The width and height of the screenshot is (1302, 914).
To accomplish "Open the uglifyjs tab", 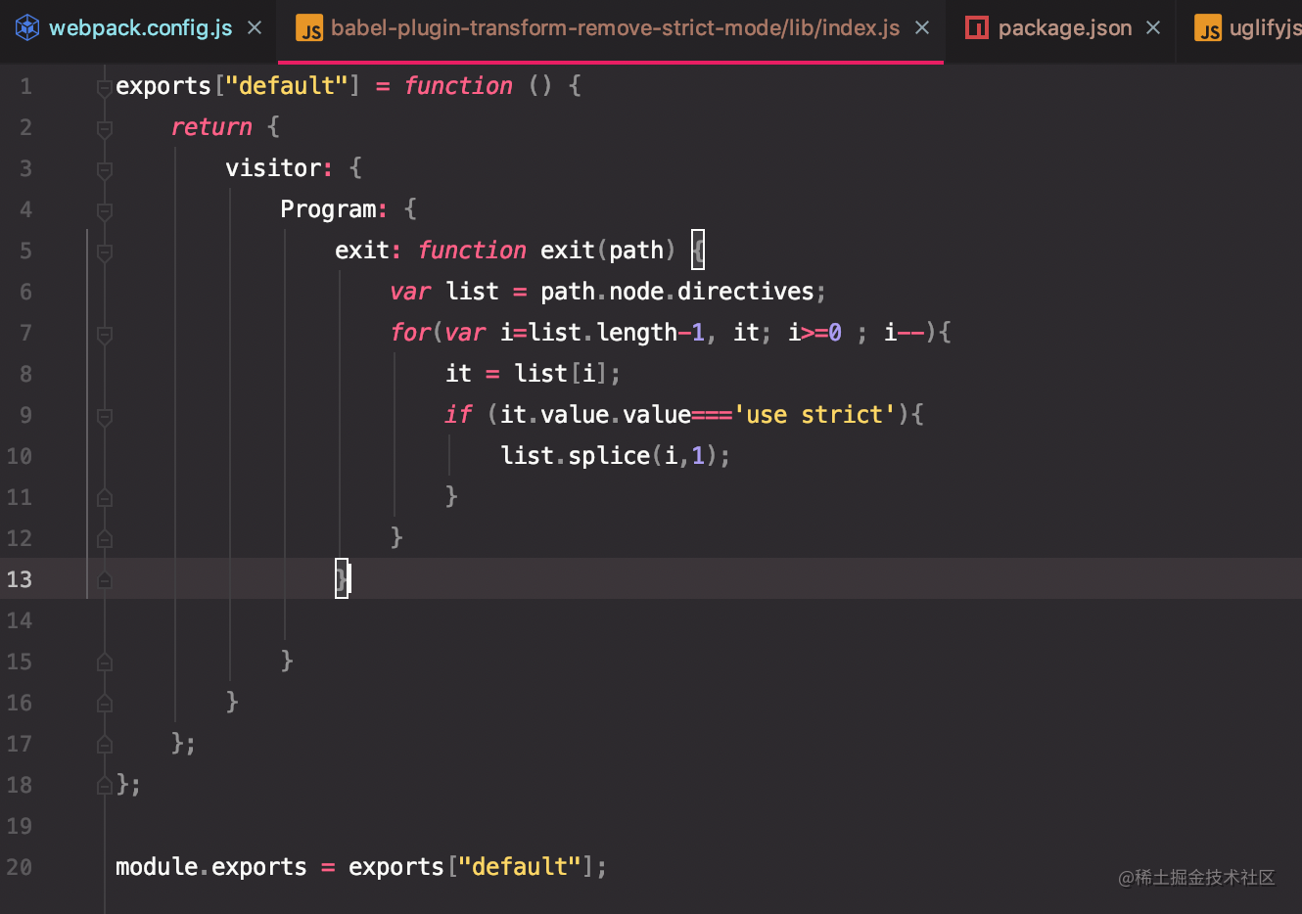I will (1263, 27).
